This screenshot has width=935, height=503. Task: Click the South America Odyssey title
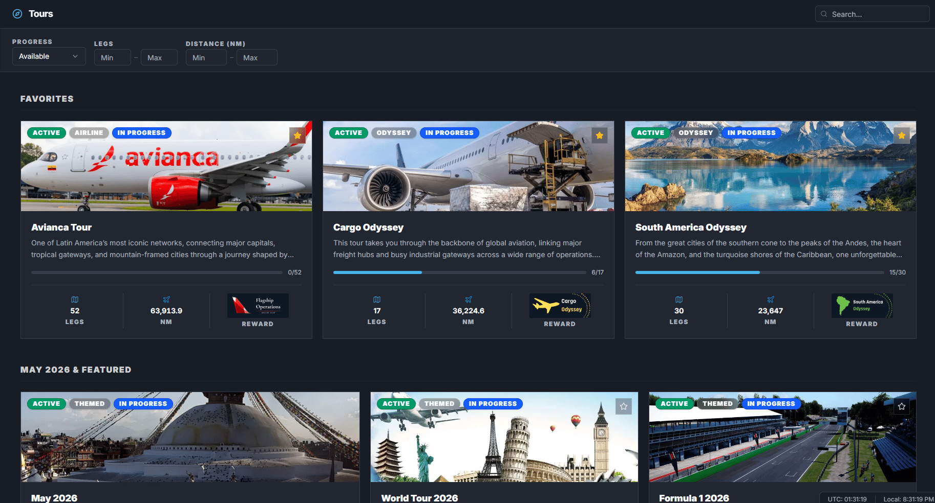coord(691,227)
